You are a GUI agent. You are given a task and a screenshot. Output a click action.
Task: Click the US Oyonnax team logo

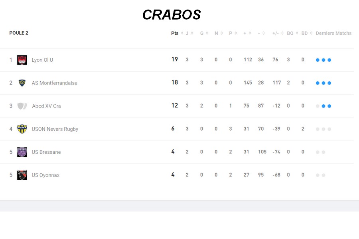[22, 175]
